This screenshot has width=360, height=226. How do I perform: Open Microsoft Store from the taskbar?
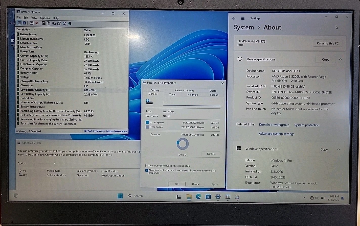pyautogui.click(x=208, y=197)
